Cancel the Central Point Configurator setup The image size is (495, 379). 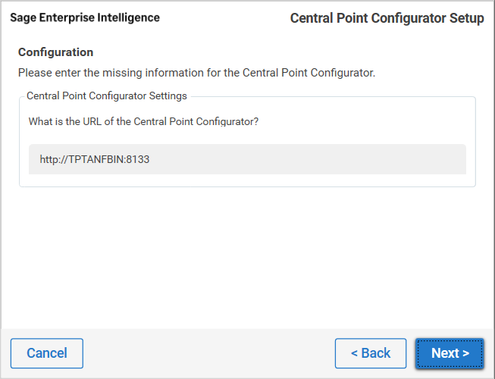[x=47, y=353]
